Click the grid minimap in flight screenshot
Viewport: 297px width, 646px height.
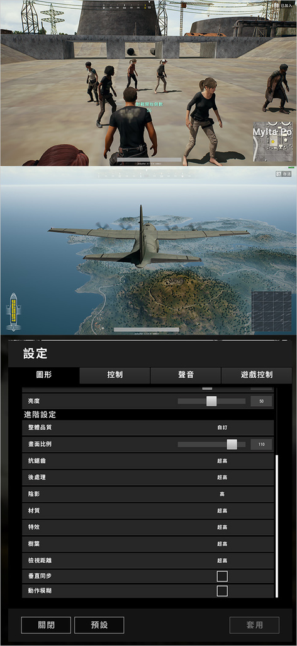271,312
